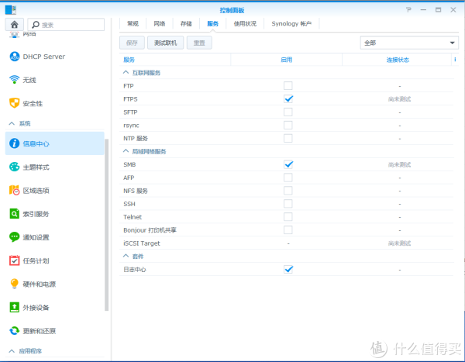Enable the SSH service checkbox
465x362 pixels.
(x=288, y=204)
